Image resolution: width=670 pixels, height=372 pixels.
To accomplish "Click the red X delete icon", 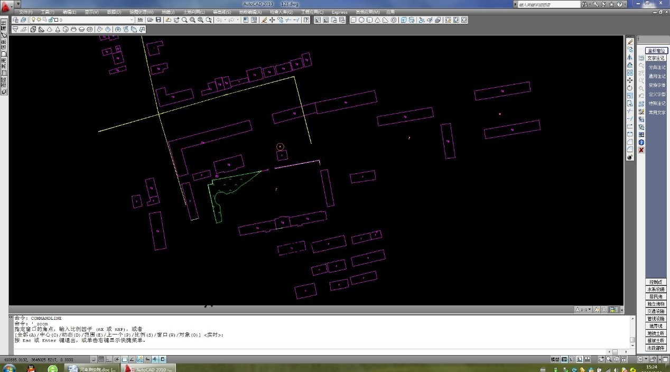I will [x=641, y=150].
